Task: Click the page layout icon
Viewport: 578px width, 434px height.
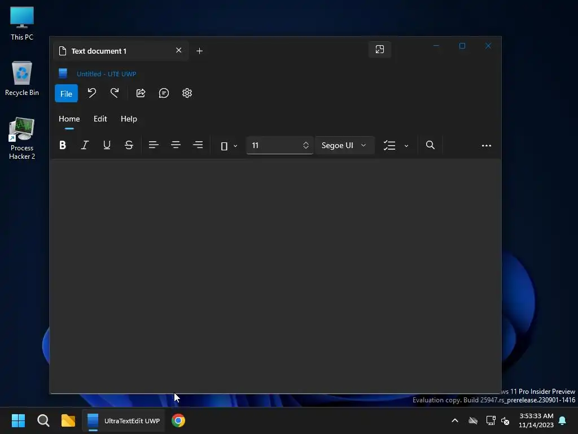Action: point(224,146)
